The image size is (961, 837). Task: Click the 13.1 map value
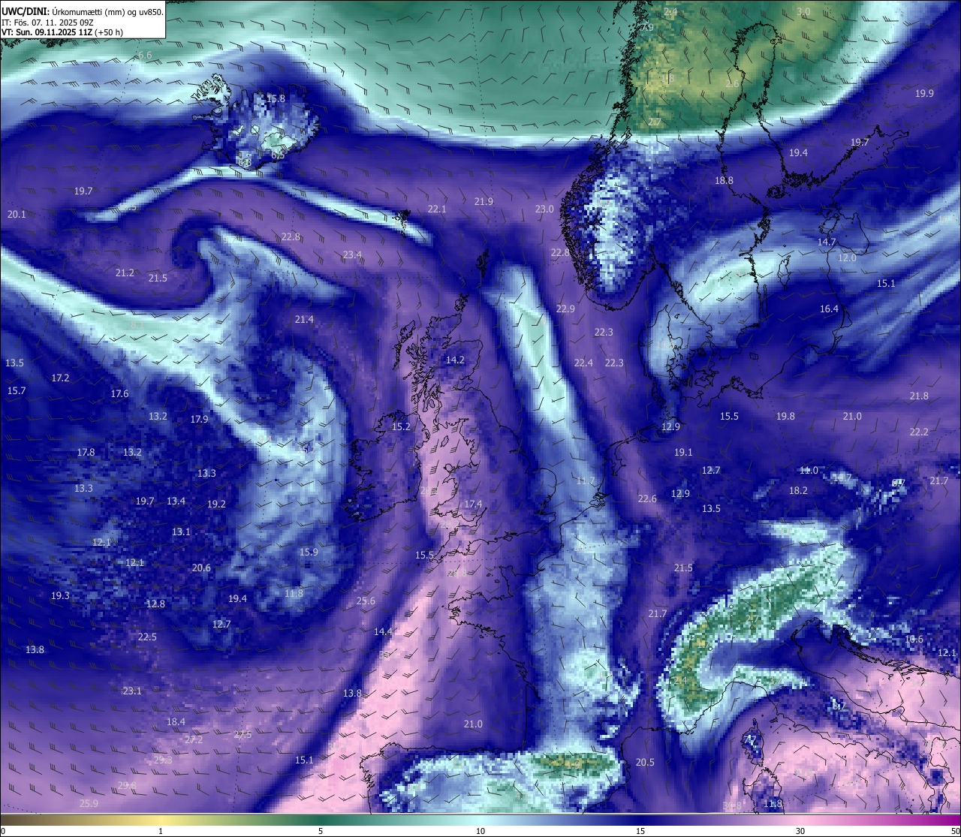tap(181, 531)
